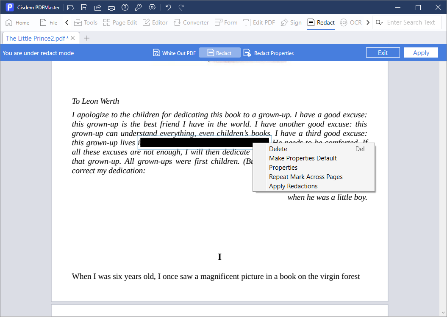The image size is (447, 317).
Task: Click the Redo arrow icon
Action: (x=181, y=7)
